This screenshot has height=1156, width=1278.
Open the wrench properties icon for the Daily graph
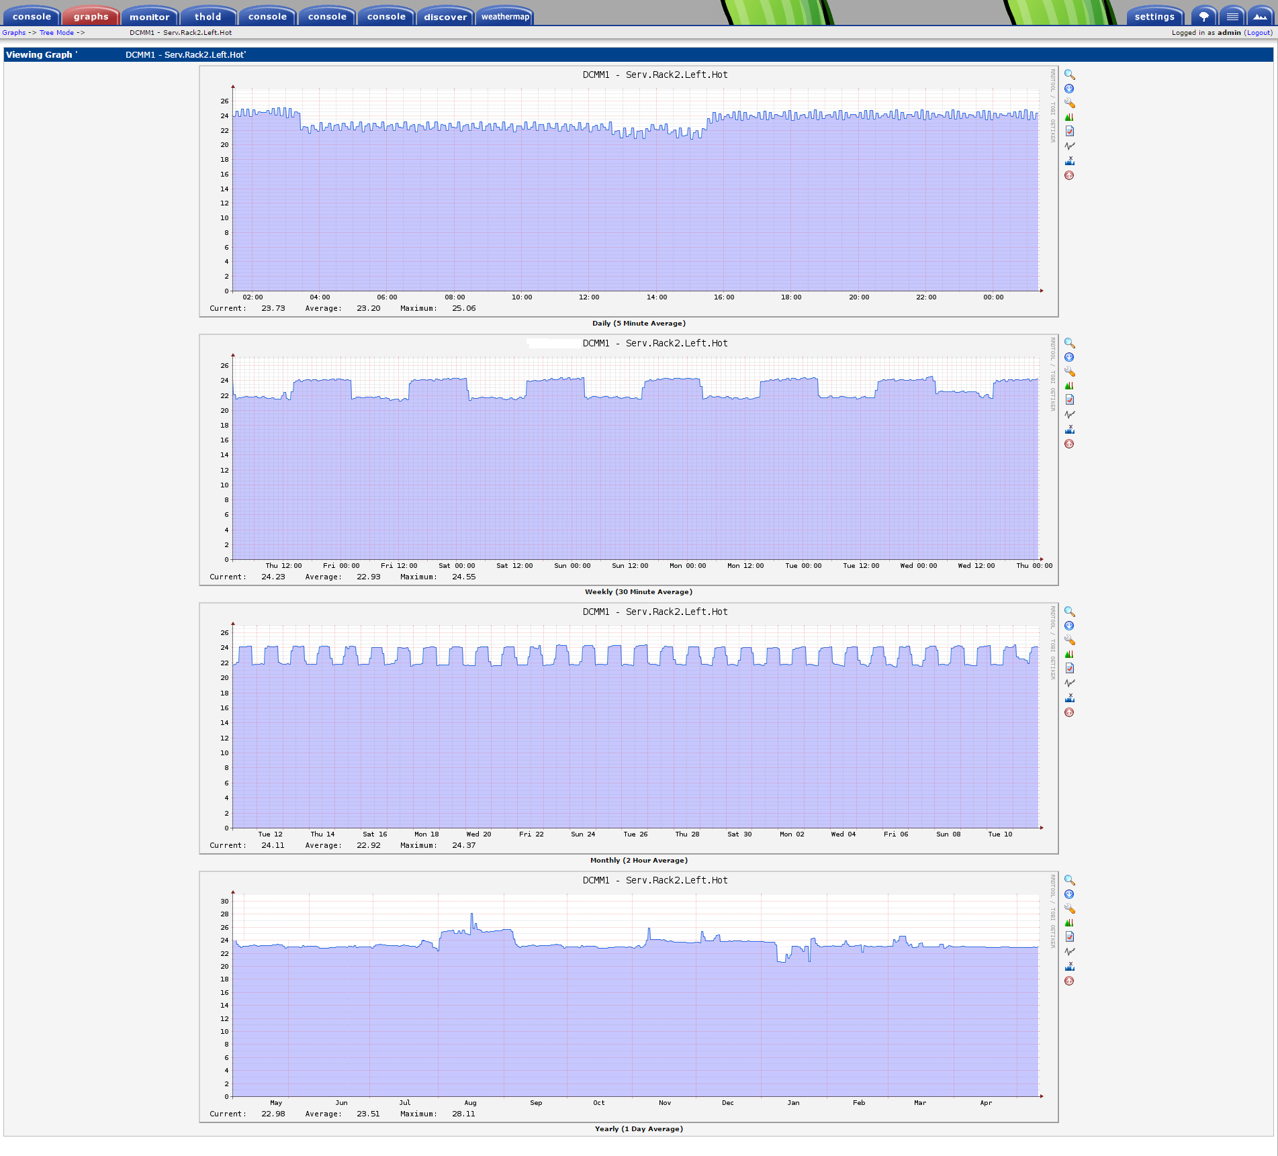(x=1069, y=103)
